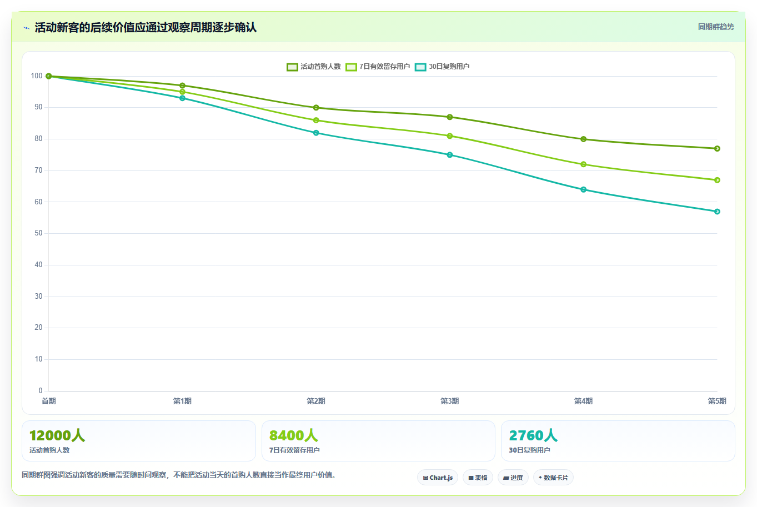Click 7日有效留存用户 point at 第3期
This screenshot has height=507, width=757.
pos(450,136)
